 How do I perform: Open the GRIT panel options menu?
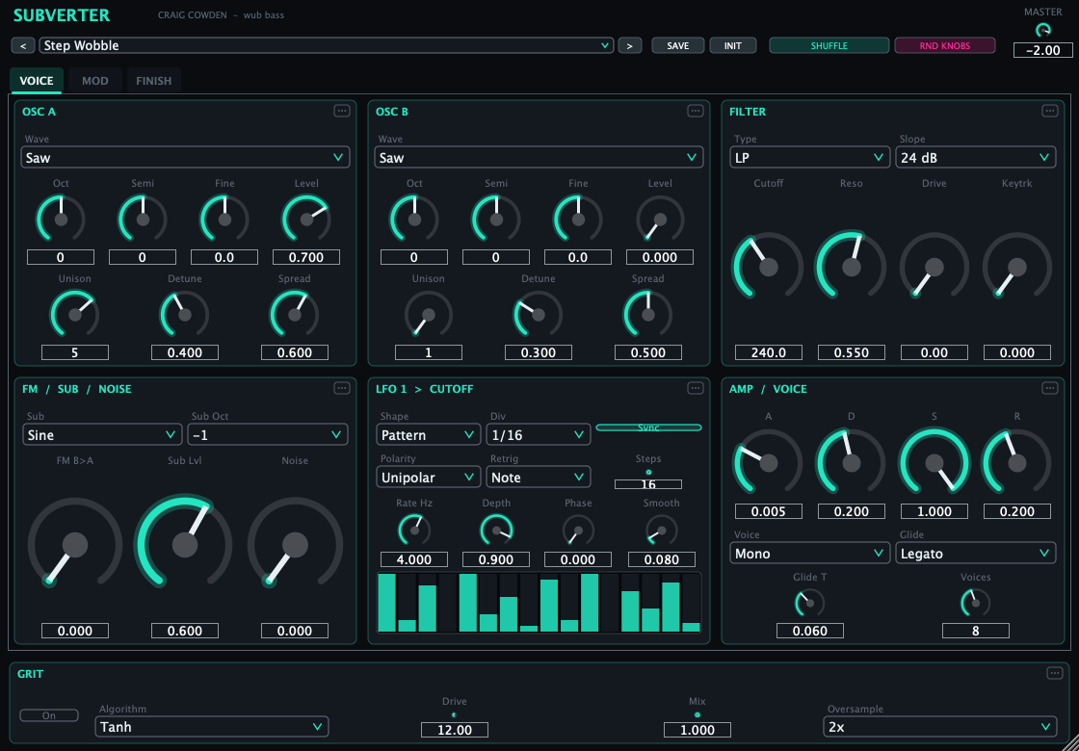click(1055, 673)
